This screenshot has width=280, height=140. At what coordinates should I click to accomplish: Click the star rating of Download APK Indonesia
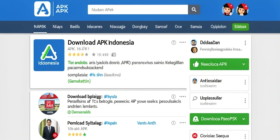point(78,54)
